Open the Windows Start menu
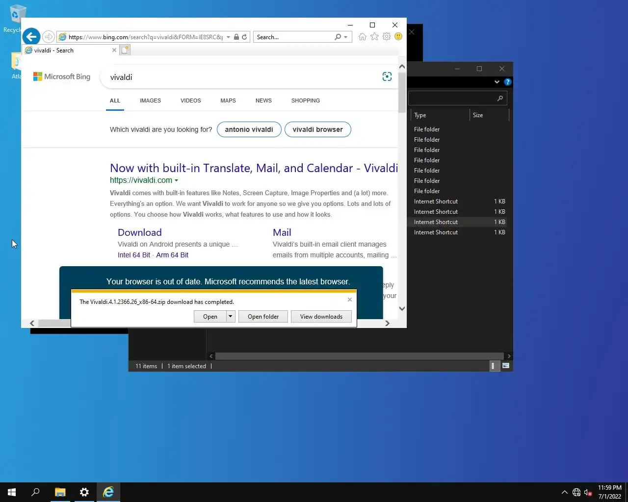628x502 pixels. [x=12, y=492]
